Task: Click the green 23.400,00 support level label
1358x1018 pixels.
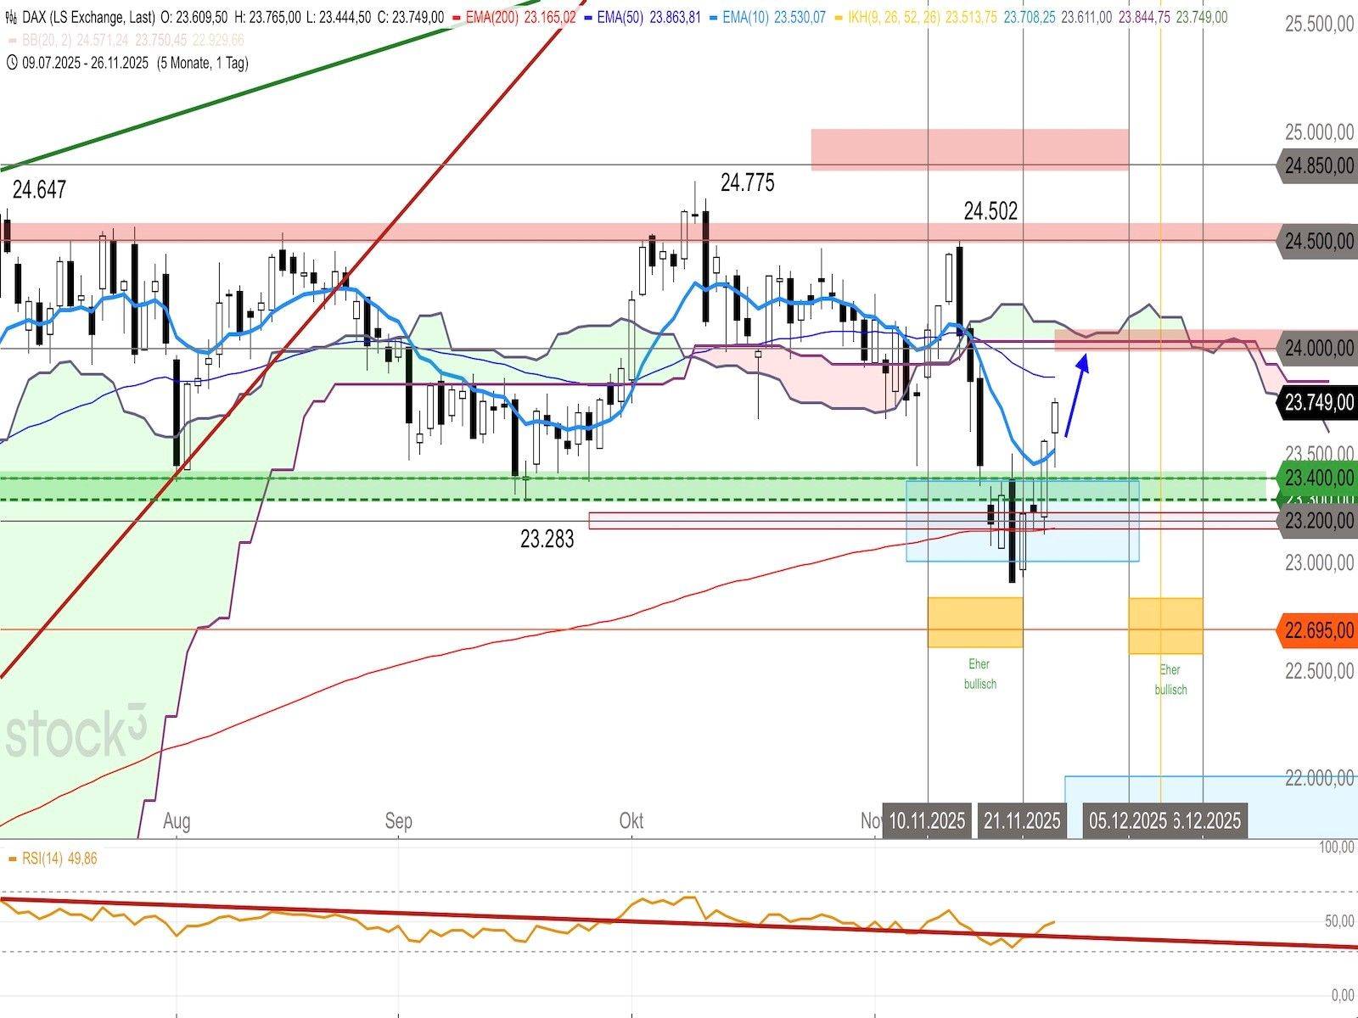Action: 1318,478
